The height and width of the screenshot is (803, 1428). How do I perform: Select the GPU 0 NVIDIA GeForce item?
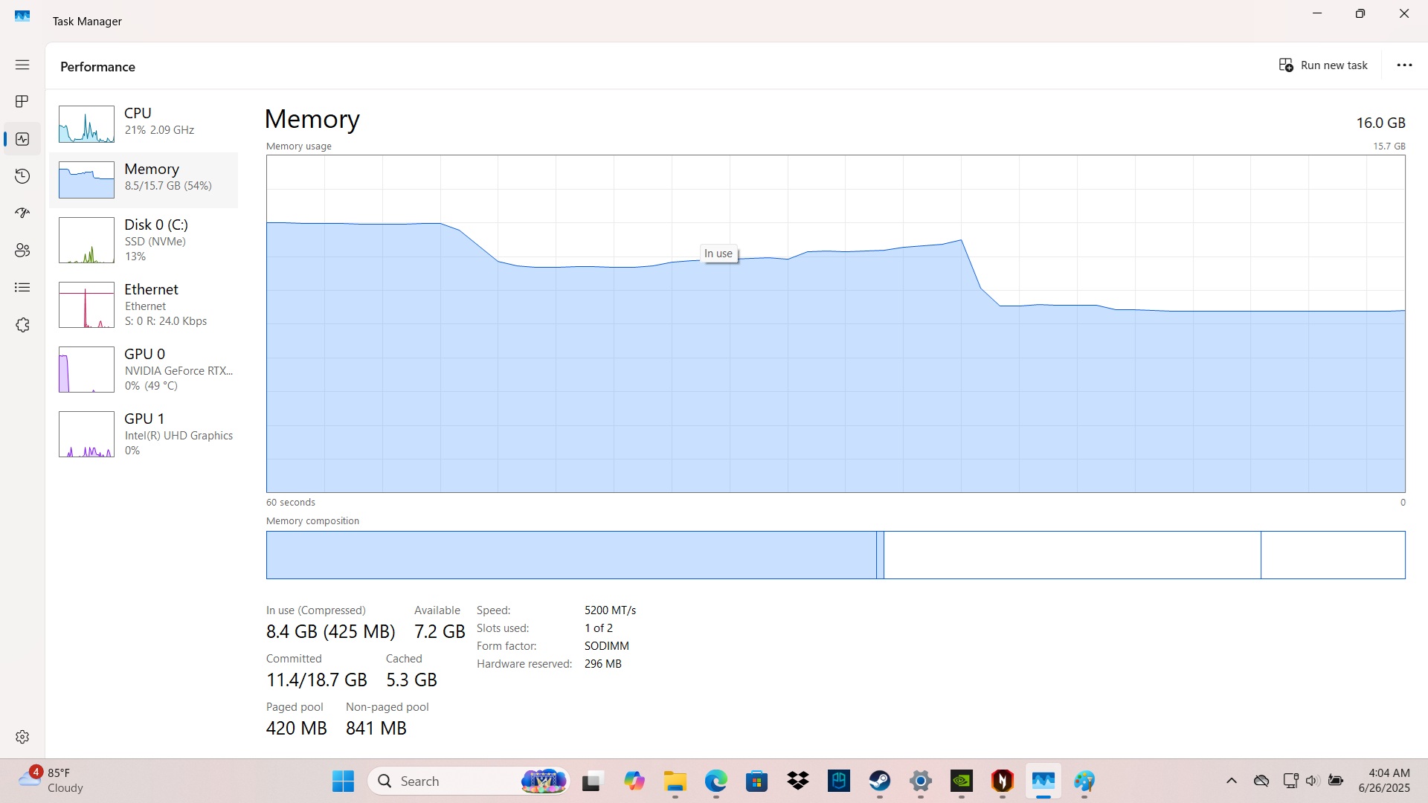point(144,370)
